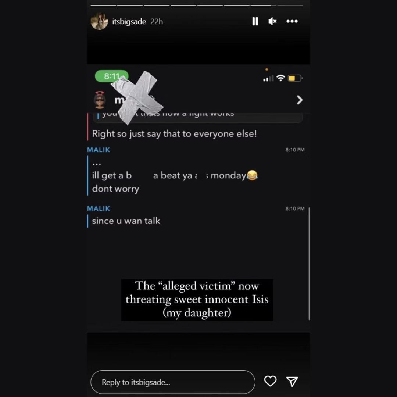Viewport: 397px width, 397px height.
Task: Tap the cellular signal bars icon
Action: click(268, 78)
